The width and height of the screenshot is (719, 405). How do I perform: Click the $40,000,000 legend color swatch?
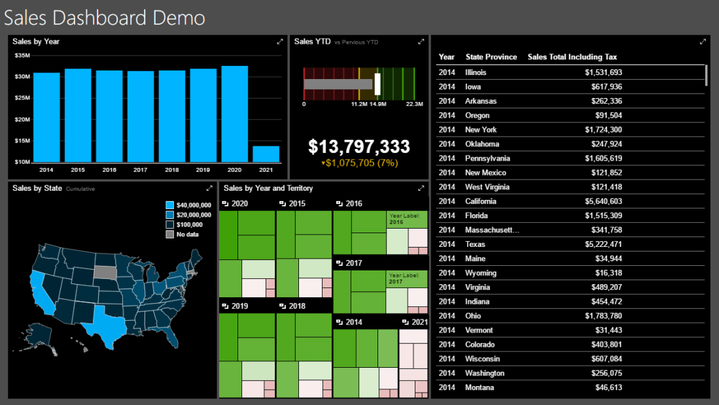(170, 205)
